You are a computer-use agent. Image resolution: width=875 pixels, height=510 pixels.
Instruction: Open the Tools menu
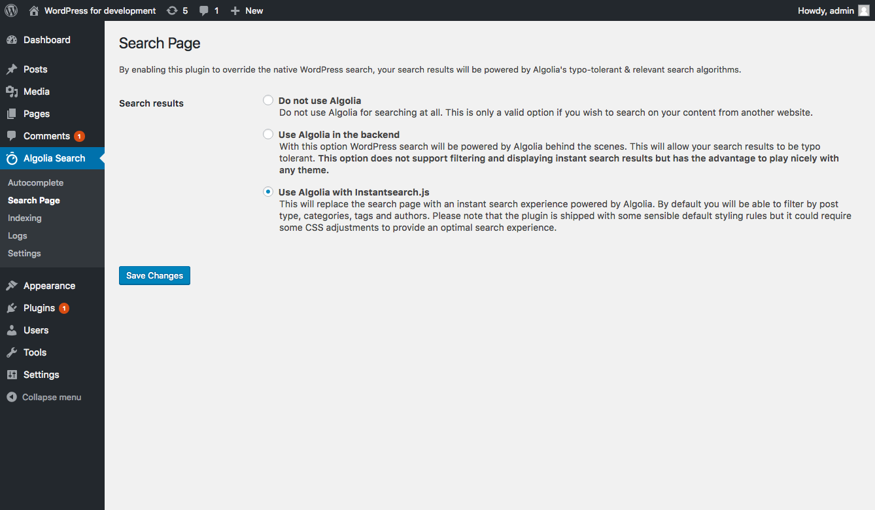(35, 352)
